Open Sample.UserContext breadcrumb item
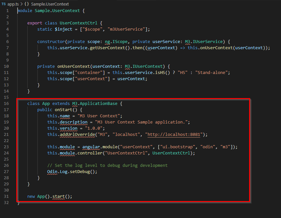Viewport: 281px width, 218px height. pos(50,4)
